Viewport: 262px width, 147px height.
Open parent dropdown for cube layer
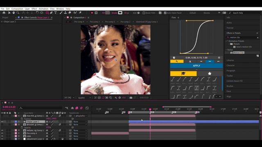(x=80, y=136)
